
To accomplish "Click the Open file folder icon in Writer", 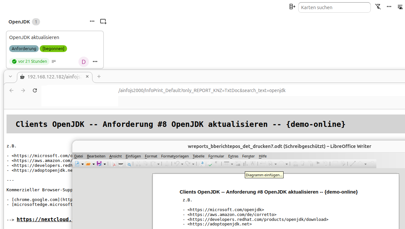I will [x=88, y=164].
